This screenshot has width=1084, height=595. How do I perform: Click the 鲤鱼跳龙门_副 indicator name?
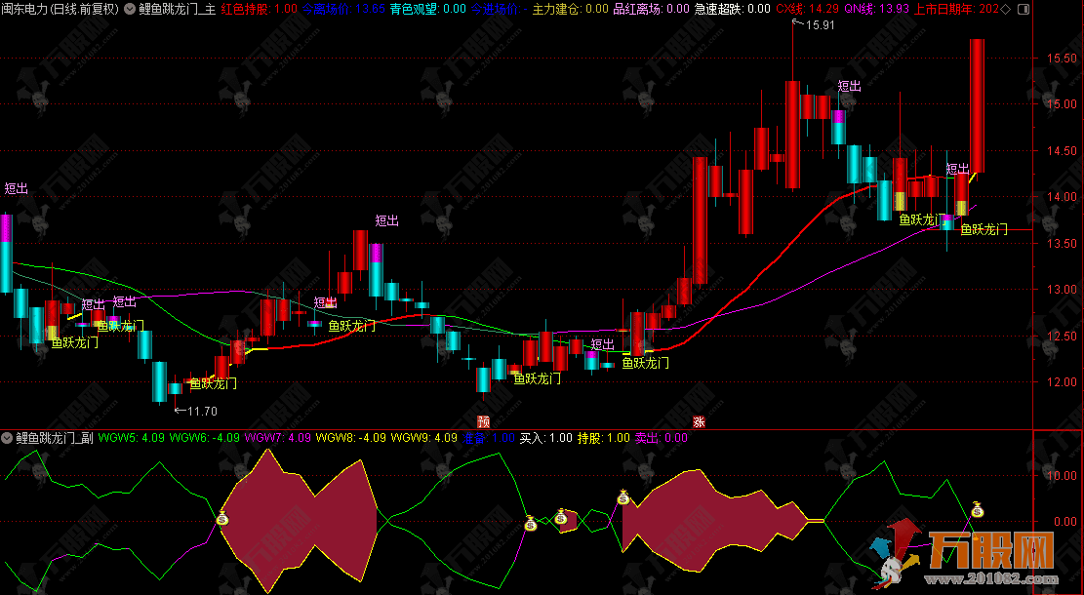[x=54, y=437]
